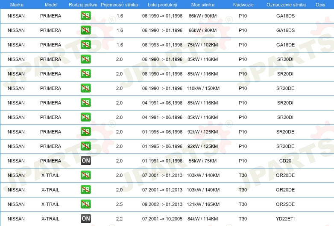Click NISSAN in the CD20 row
This screenshot has height=226, width=334.
16,161
